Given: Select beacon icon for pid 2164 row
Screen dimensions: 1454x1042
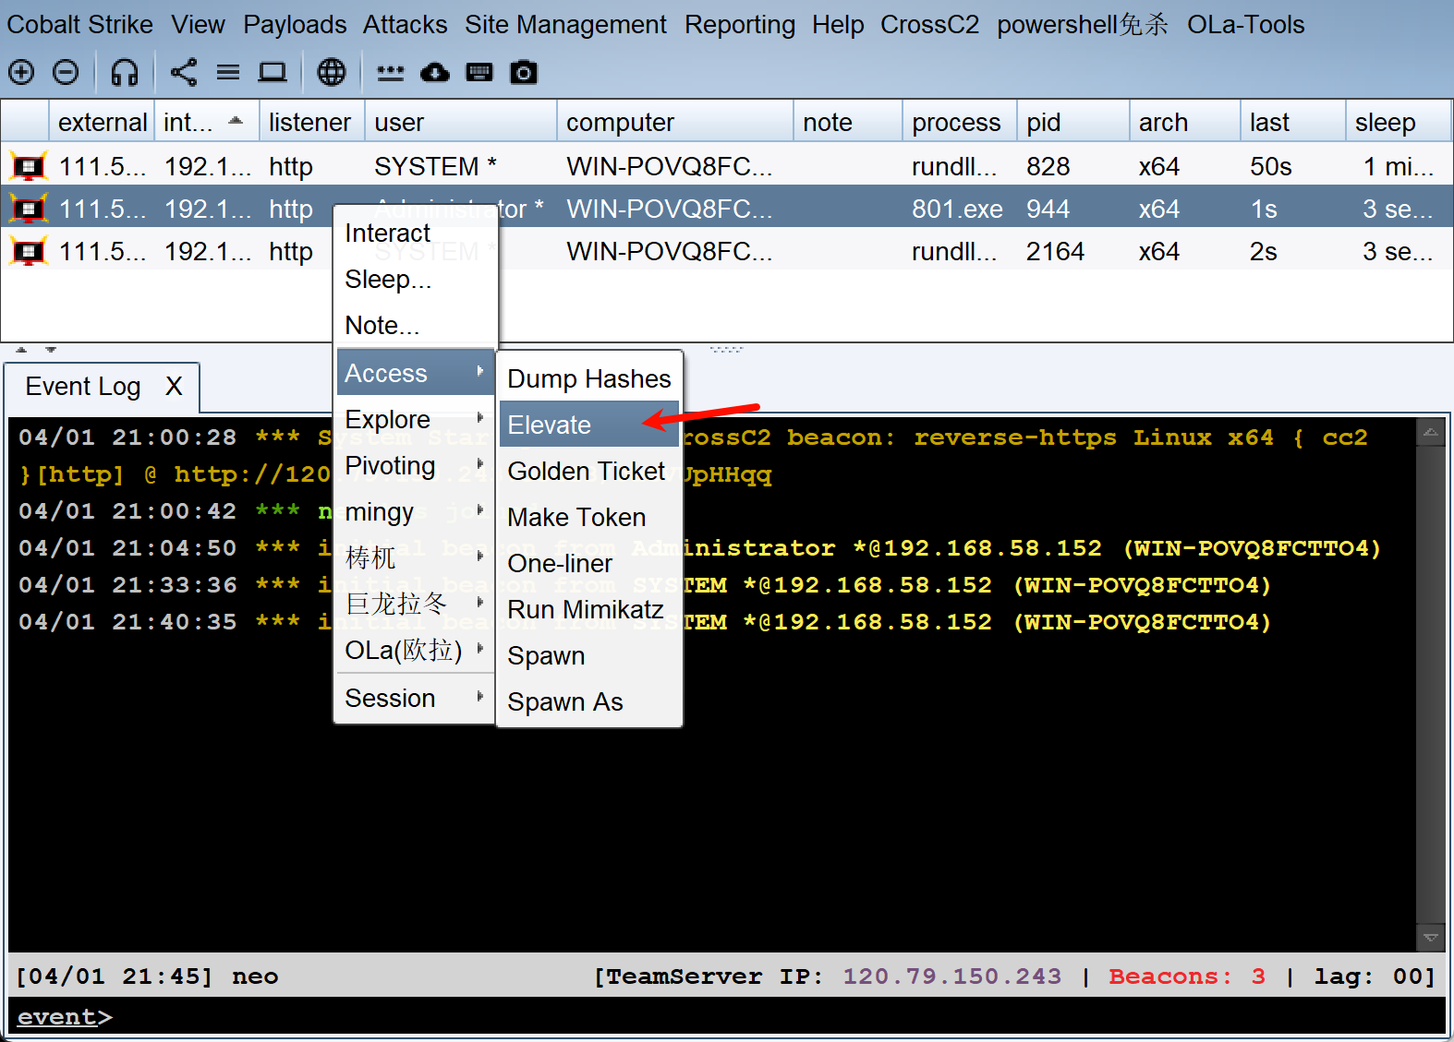Looking at the screenshot, I should (29, 252).
